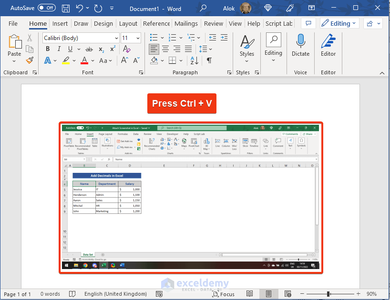Click the Paste clipboard icon
The width and height of the screenshot is (390, 300).
pyautogui.click(x=15, y=41)
